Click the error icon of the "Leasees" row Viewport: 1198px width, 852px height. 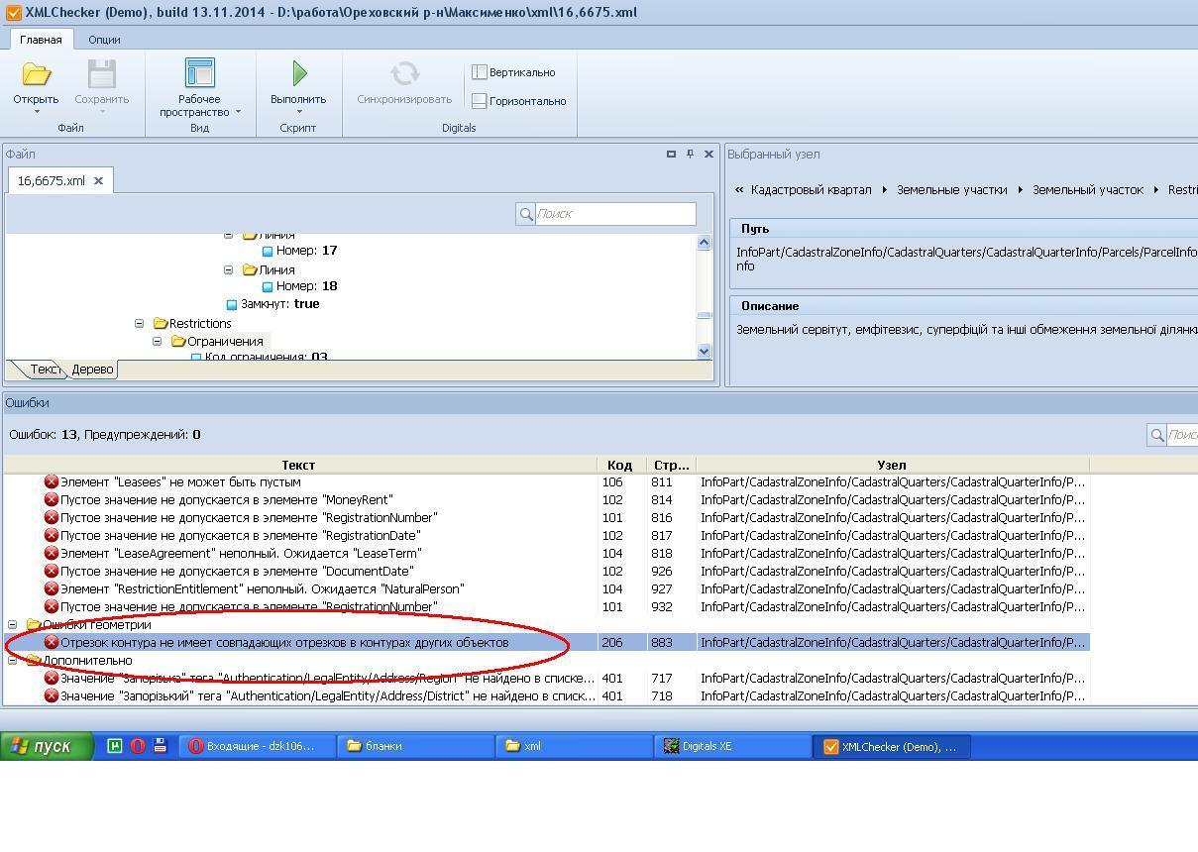[x=52, y=482]
